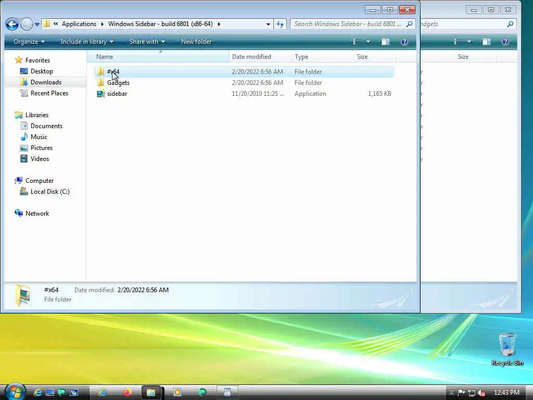This screenshot has height=400, width=533.
Task: Open the recent pages dropdown beside Forward
Action: (x=37, y=24)
